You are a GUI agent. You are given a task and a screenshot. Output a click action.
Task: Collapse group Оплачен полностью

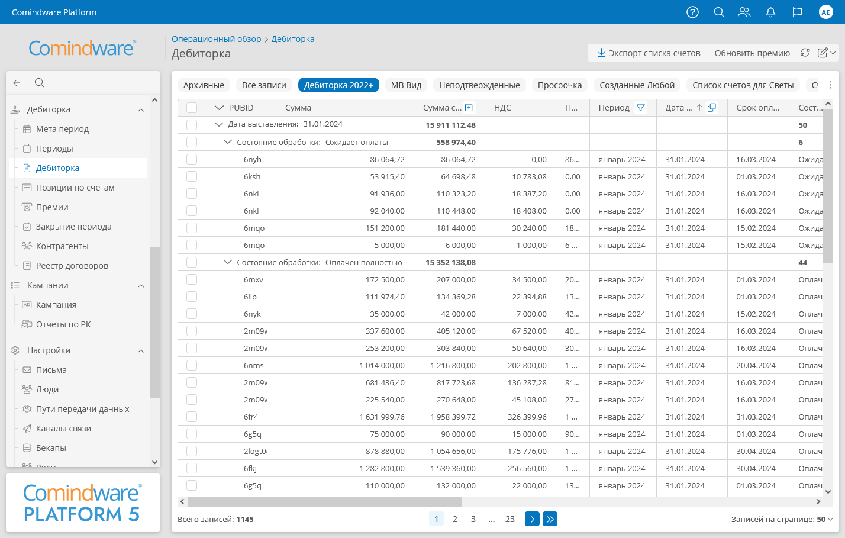[227, 262]
